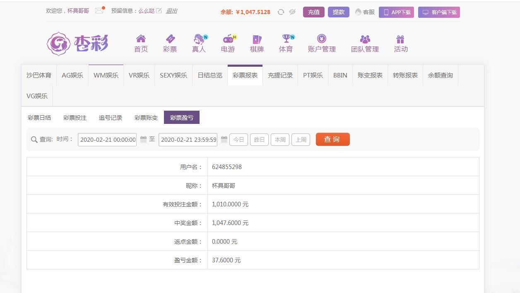The width and height of the screenshot is (520, 293).
Task: Open end date calendar picker
Action: 224,140
